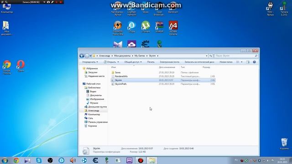Click Записать на оптический диск

tap(199, 62)
